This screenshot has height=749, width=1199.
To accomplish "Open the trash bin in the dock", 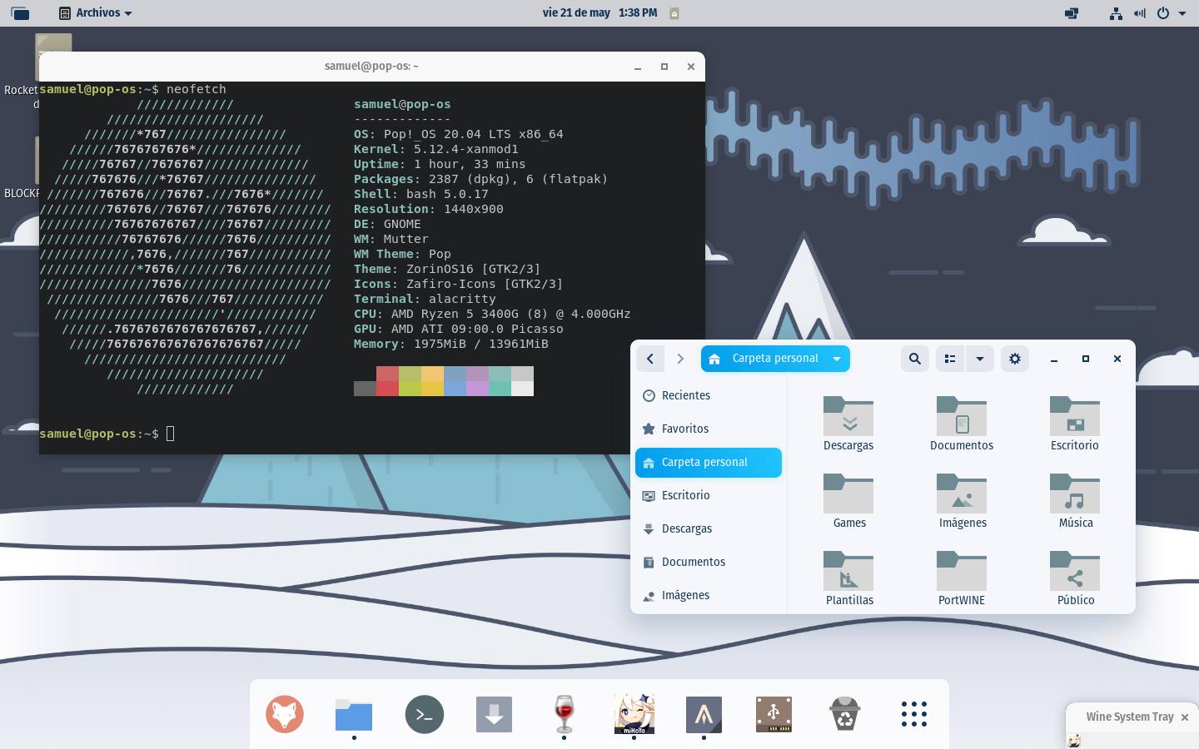I will point(844,714).
